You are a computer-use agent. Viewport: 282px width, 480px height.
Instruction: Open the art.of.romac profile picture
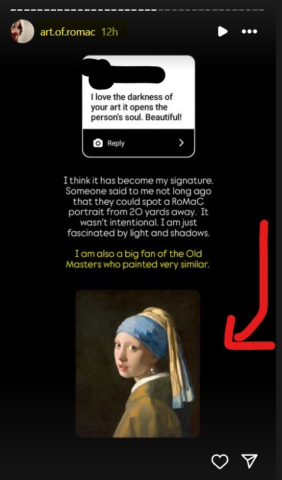pyautogui.click(x=22, y=31)
